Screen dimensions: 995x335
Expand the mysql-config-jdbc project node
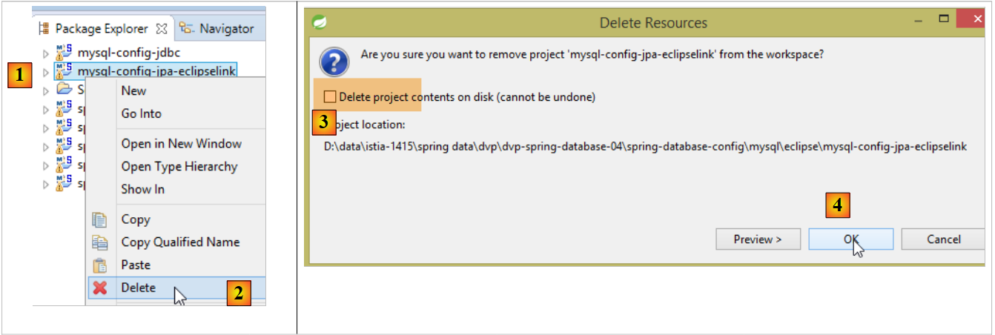46,53
